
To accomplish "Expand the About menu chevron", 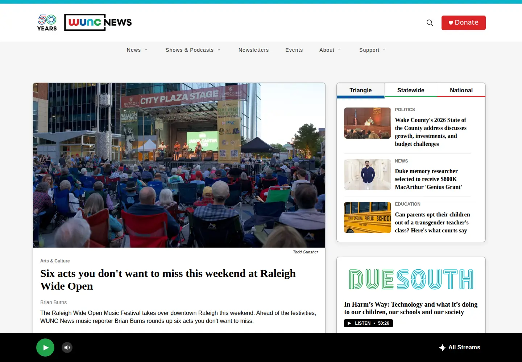I will pos(340,50).
